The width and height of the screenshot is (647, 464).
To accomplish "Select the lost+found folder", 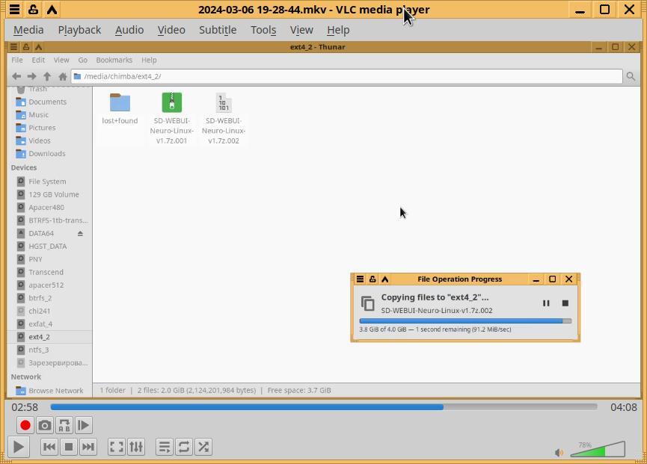I will 120,109.
